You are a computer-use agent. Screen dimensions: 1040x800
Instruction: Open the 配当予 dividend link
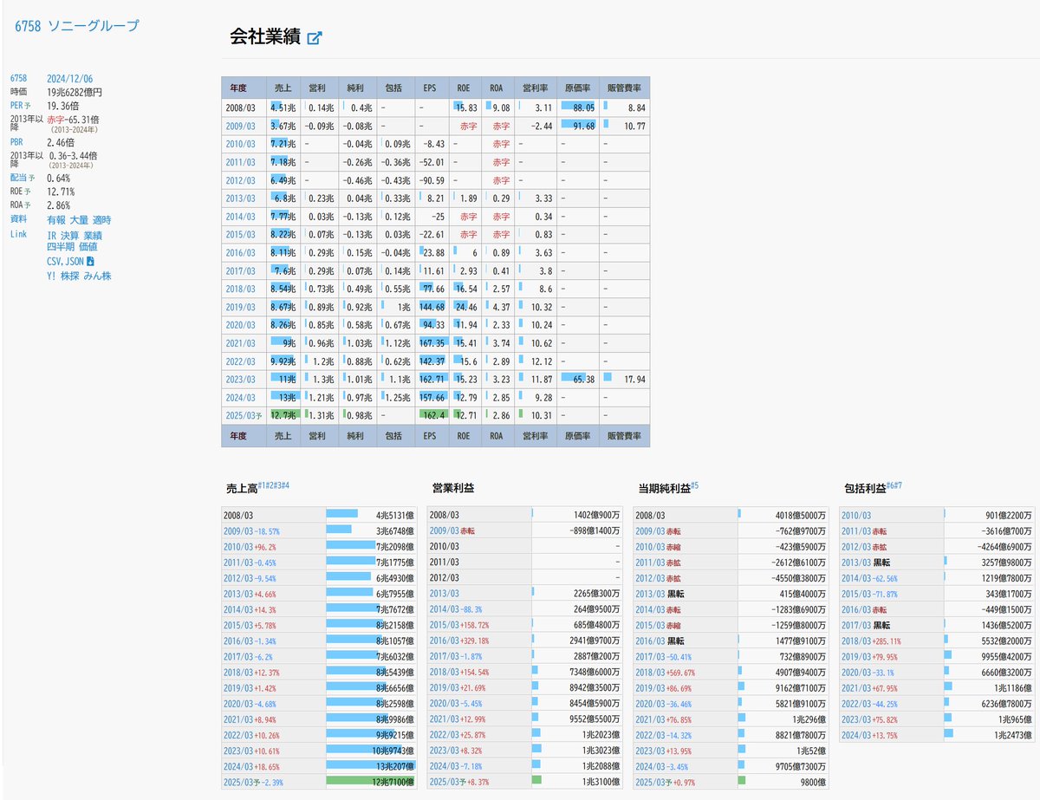(x=22, y=179)
